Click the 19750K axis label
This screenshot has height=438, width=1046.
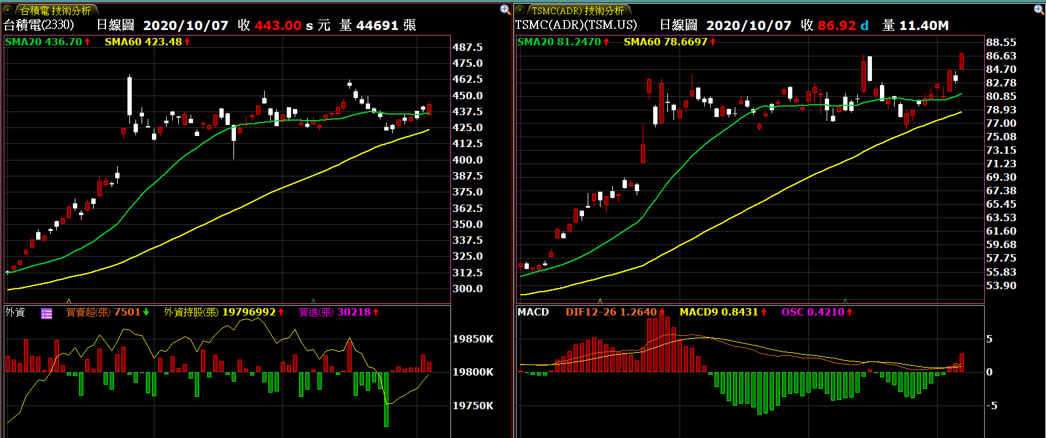473,406
